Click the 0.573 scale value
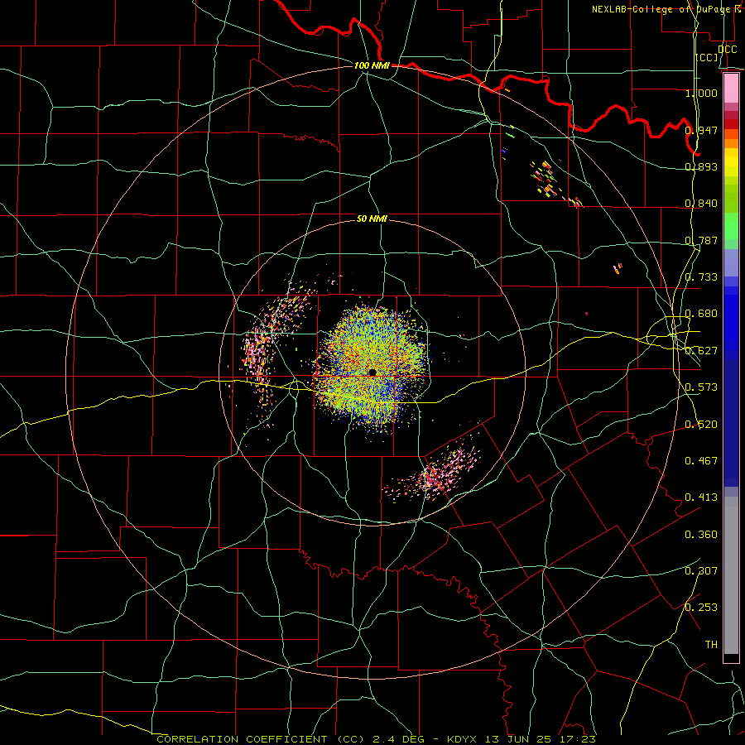Image resolution: width=745 pixels, height=745 pixels. (x=701, y=387)
